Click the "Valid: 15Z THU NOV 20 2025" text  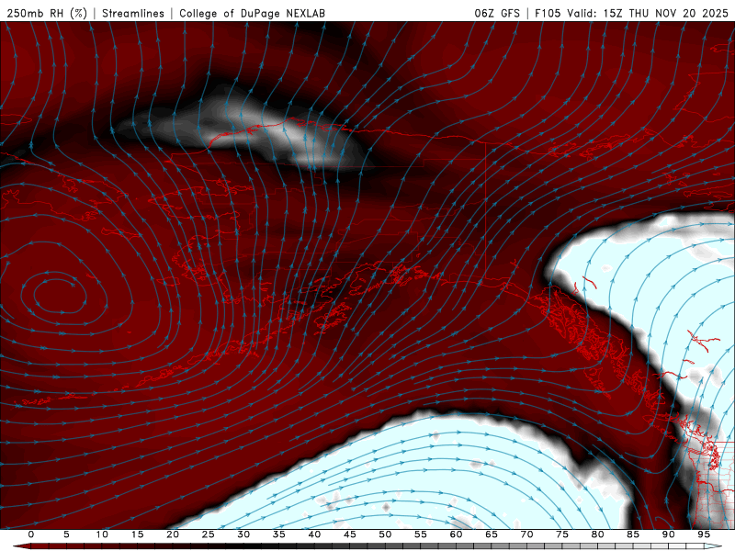point(648,13)
